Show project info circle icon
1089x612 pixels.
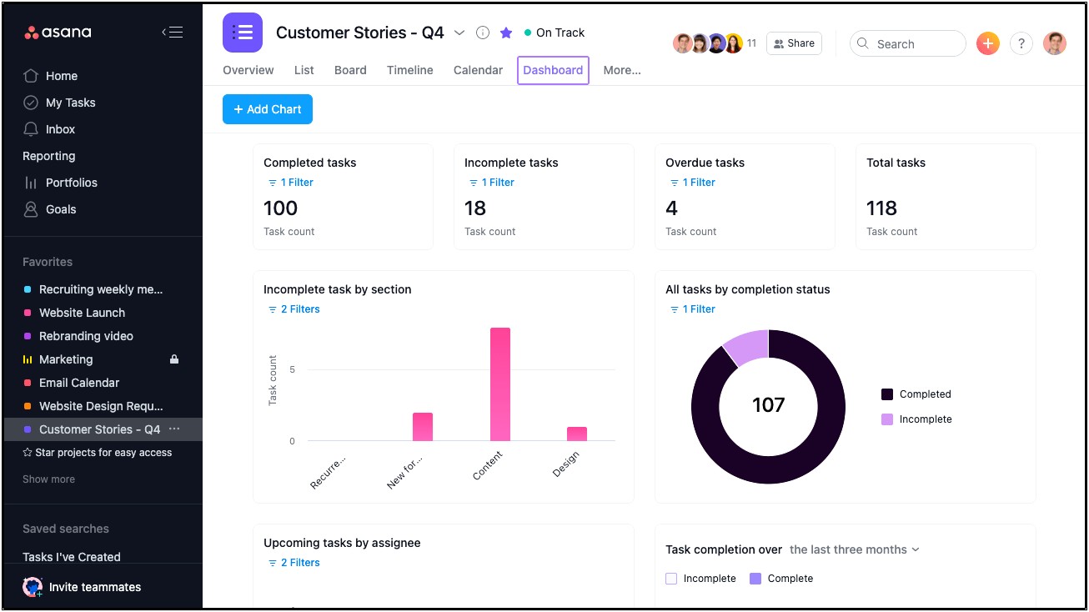(482, 33)
